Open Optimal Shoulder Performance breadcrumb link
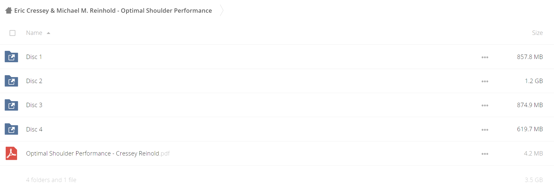Image resolution: width=554 pixels, height=195 pixels. click(113, 11)
